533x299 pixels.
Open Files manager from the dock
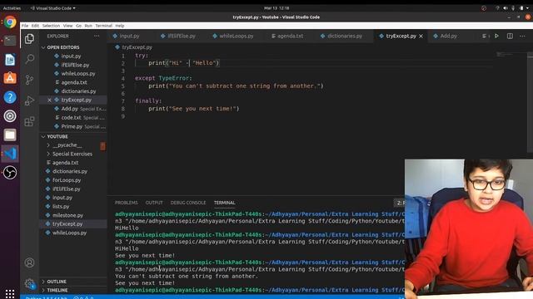coord(10,135)
